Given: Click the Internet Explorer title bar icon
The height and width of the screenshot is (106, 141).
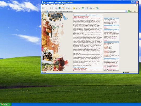Looking at the screenshot, I should coord(42,2).
